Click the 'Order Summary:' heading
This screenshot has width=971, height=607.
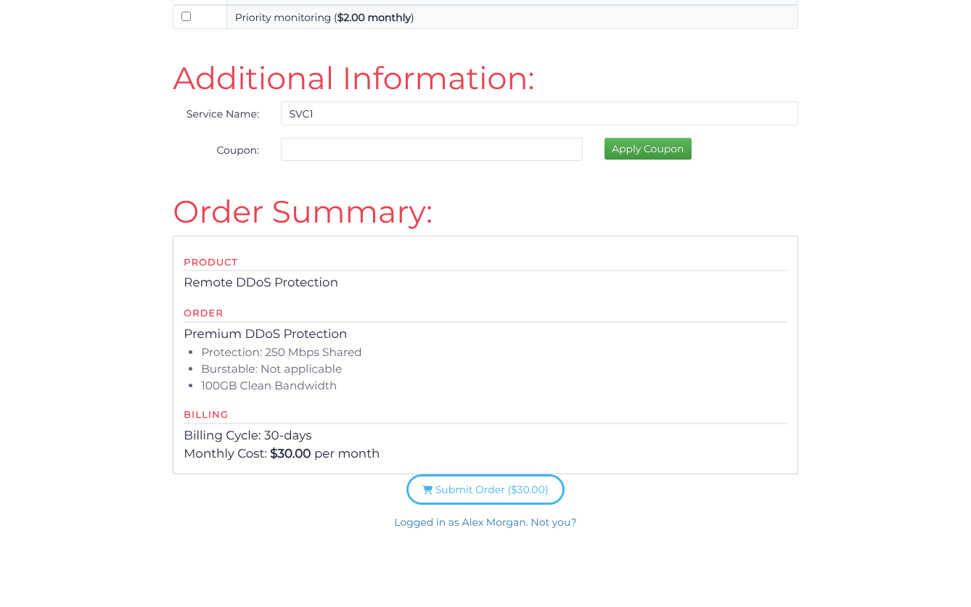[303, 212]
